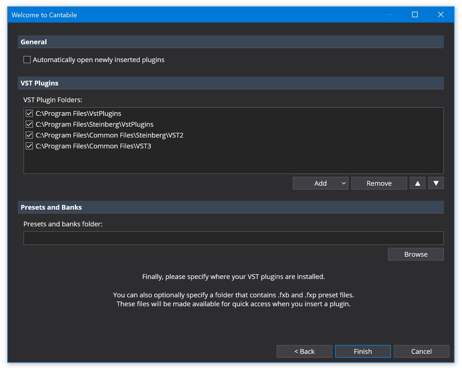Move the selected folder up with the arrow
The image size is (462, 370).
417,183
